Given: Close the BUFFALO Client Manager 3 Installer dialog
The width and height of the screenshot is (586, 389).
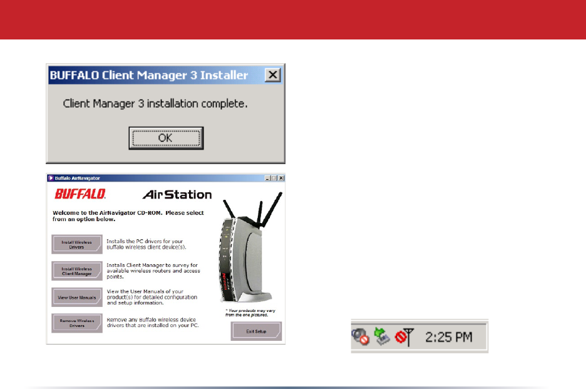Looking at the screenshot, I should pos(273,75).
